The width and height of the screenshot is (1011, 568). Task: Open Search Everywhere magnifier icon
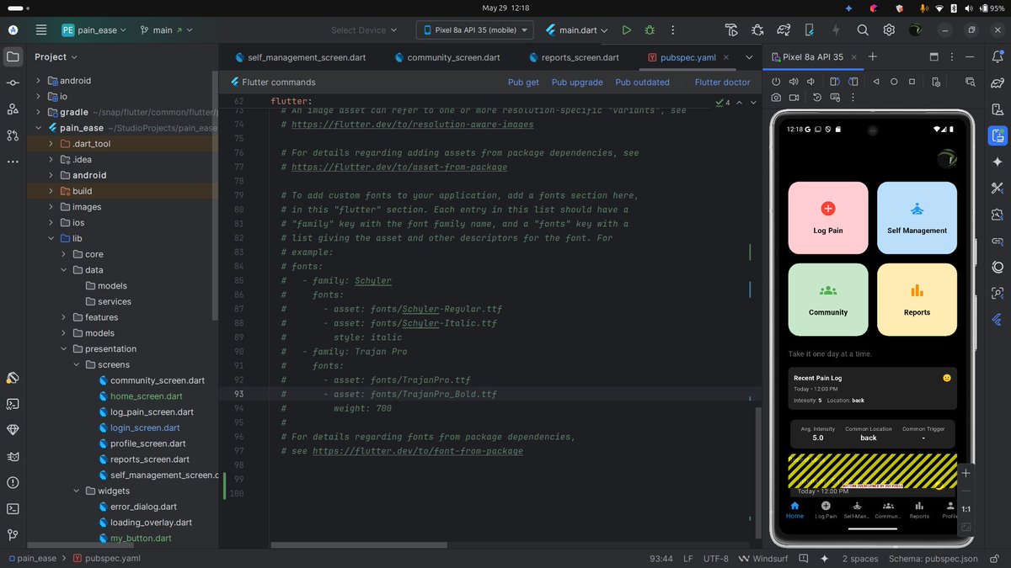(x=863, y=29)
